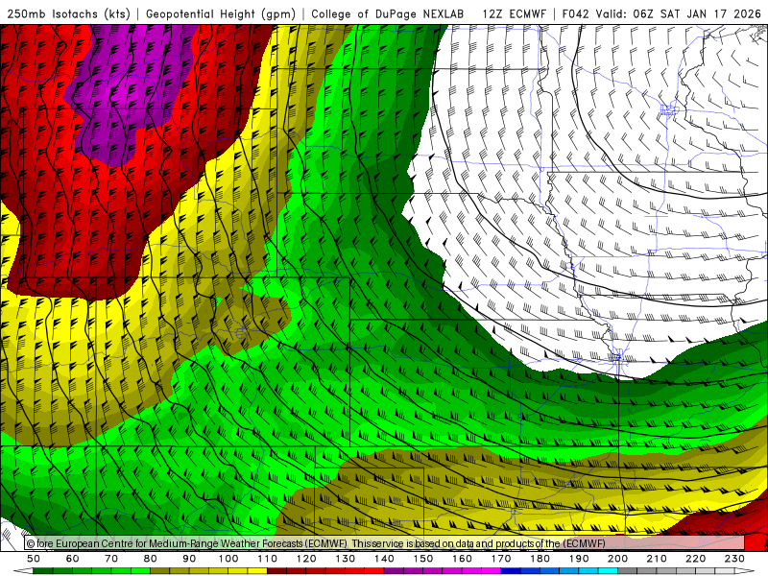Click the "200" color bar label
Image resolution: width=768 pixels, height=576 pixels.
pos(617,559)
